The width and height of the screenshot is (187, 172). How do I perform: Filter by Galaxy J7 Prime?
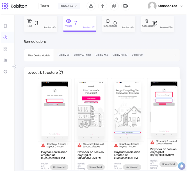click(x=82, y=55)
